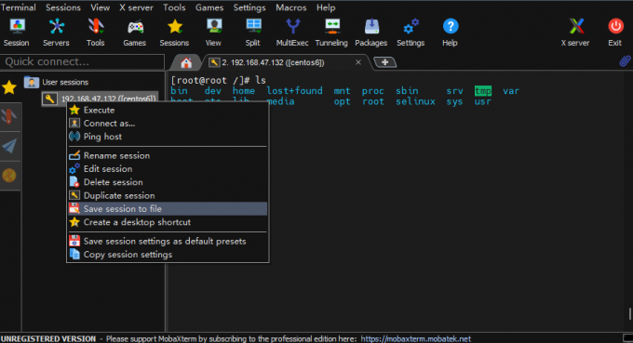Select Save session settings as default presets
The image size is (633, 343).
[x=168, y=241]
